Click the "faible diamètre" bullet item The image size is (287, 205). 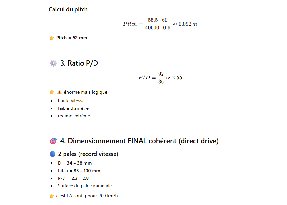pyautogui.click(x=73, y=108)
